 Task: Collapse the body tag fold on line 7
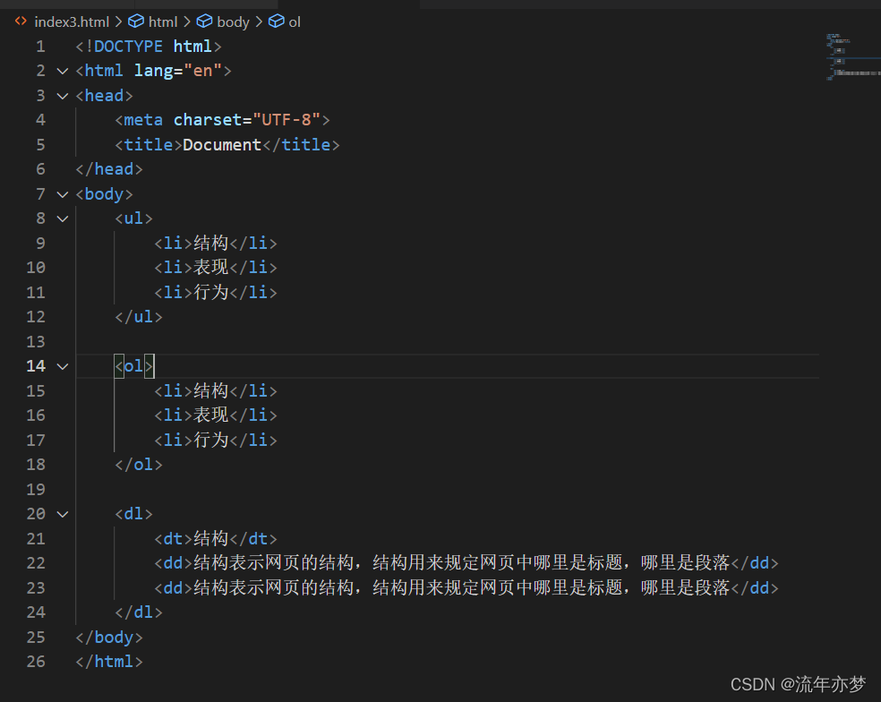63,194
